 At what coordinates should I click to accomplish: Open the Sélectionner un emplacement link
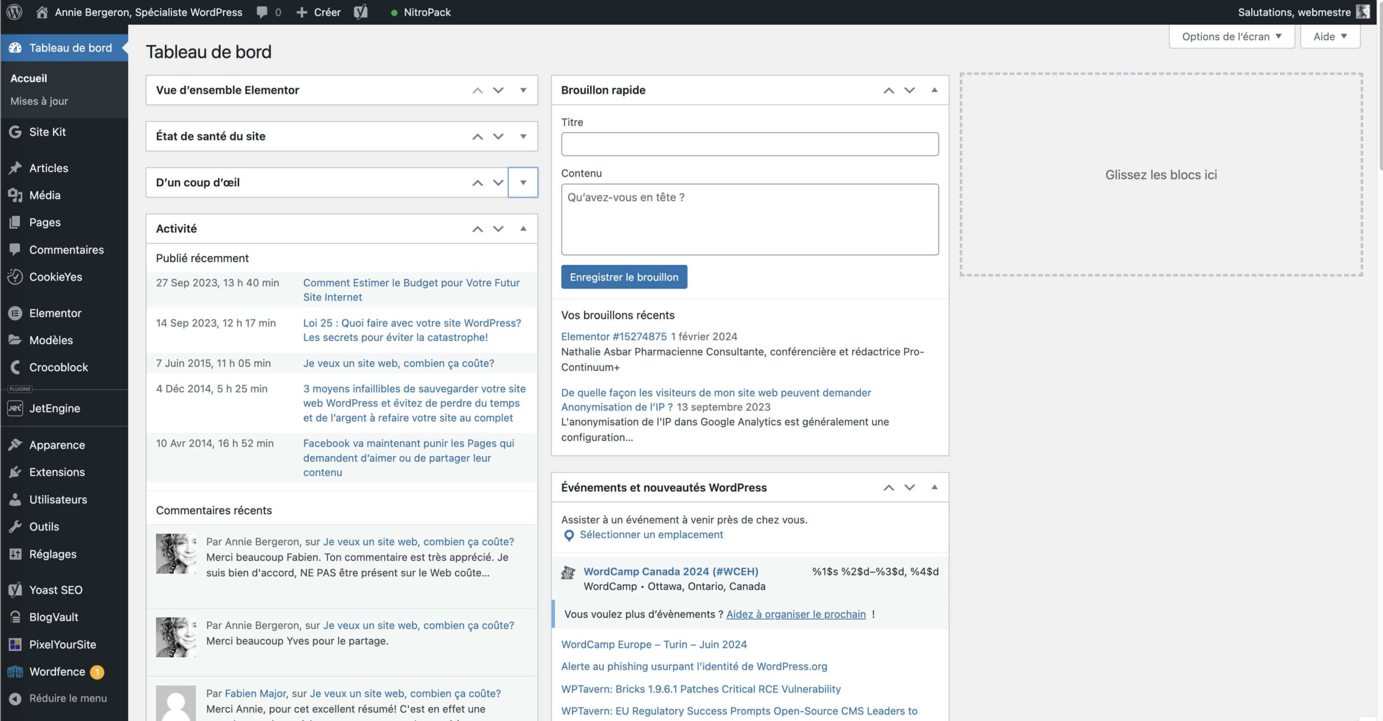tap(650, 535)
